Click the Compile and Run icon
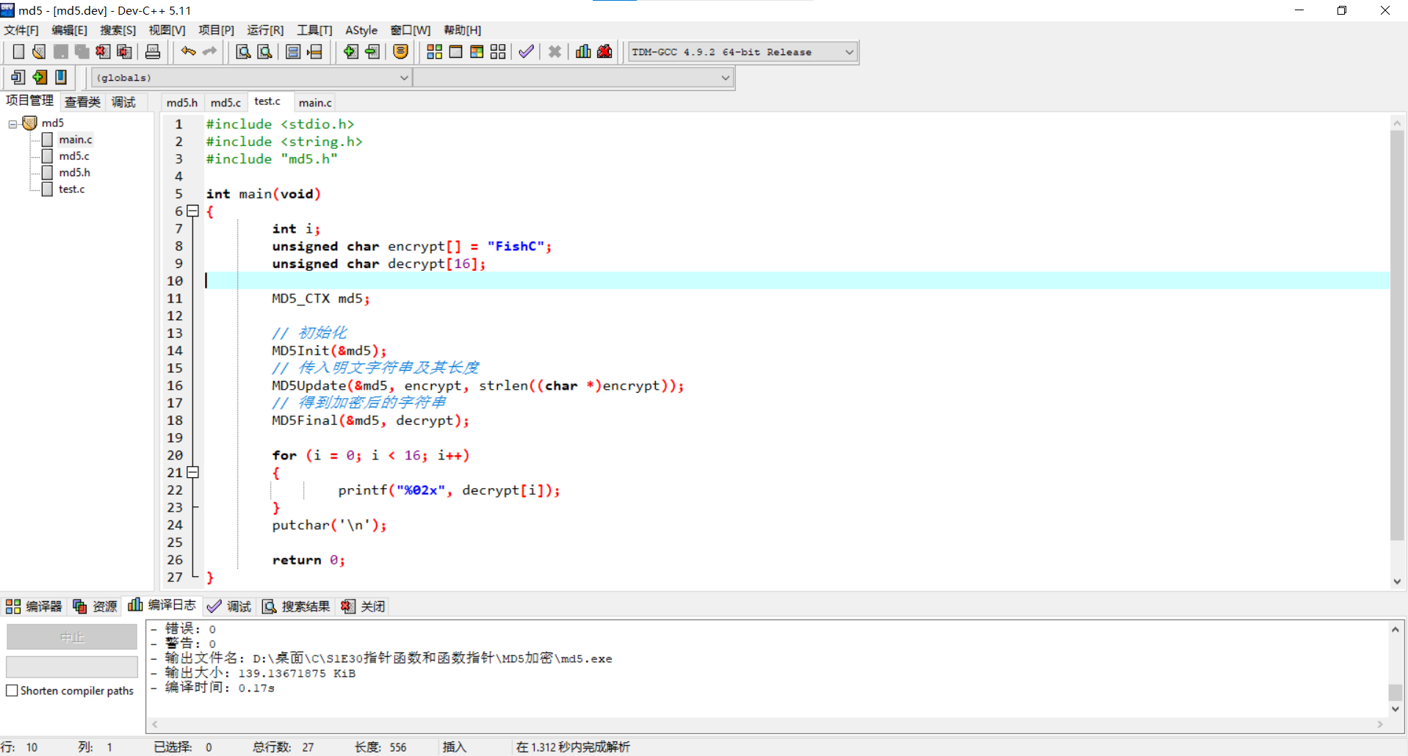This screenshot has height=756, width=1408. coord(477,51)
